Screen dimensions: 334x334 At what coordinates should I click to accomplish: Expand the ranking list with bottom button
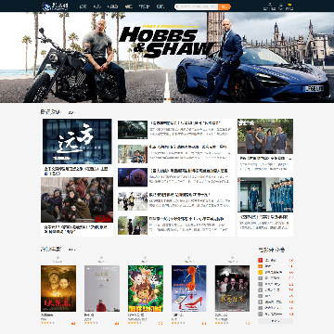276,321
